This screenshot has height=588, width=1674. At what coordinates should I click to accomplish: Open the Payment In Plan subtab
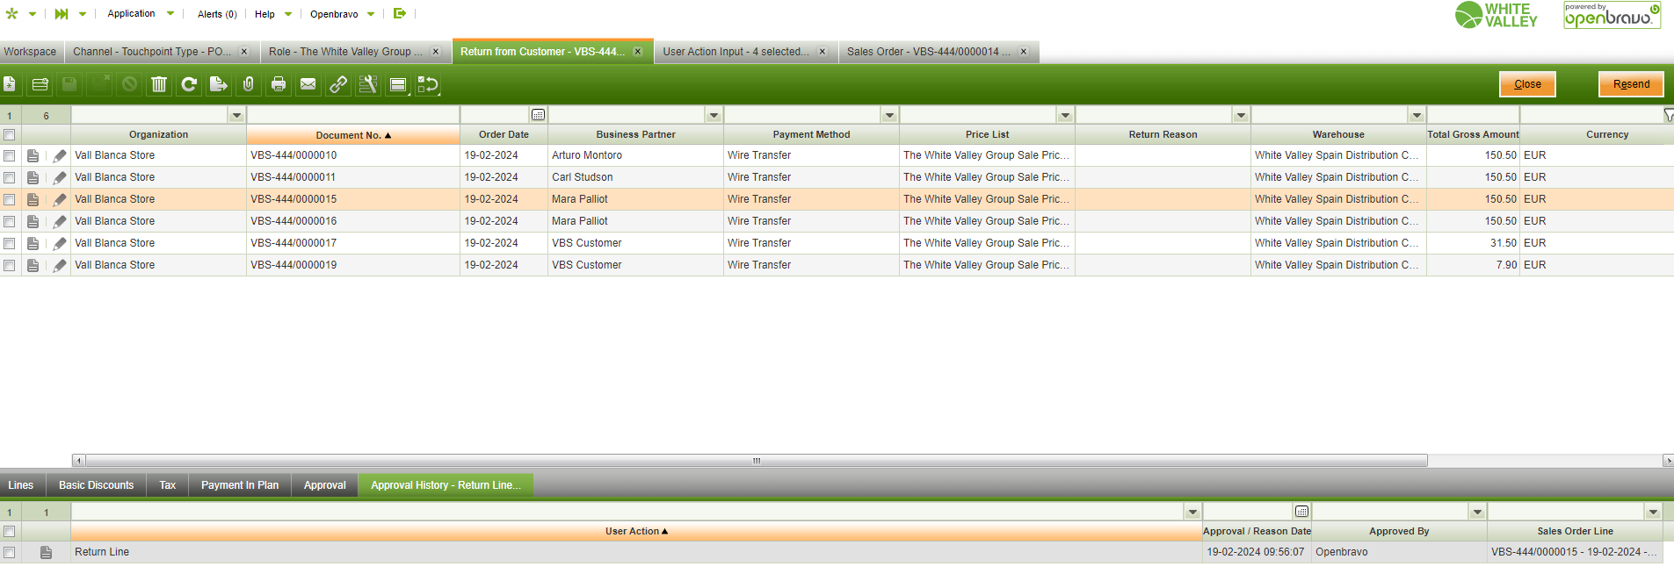240,485
